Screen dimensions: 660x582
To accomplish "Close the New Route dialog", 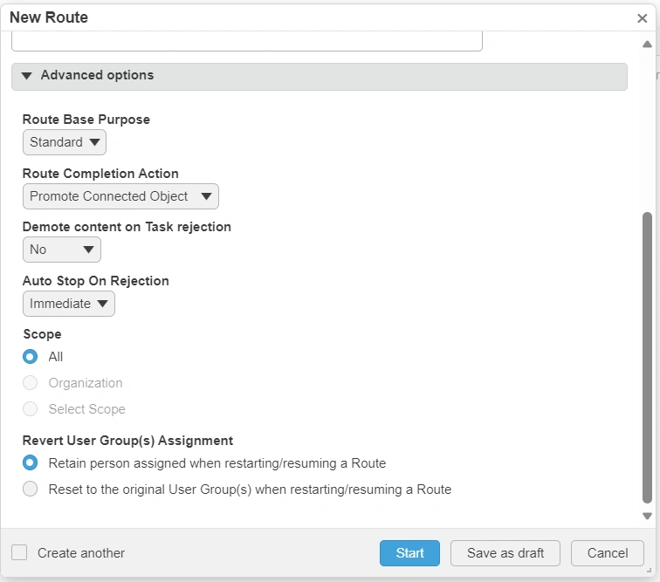I will pyautogui.click(x=643, y=18).
